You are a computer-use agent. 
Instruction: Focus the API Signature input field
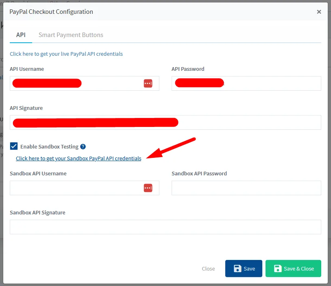point(165,122)
